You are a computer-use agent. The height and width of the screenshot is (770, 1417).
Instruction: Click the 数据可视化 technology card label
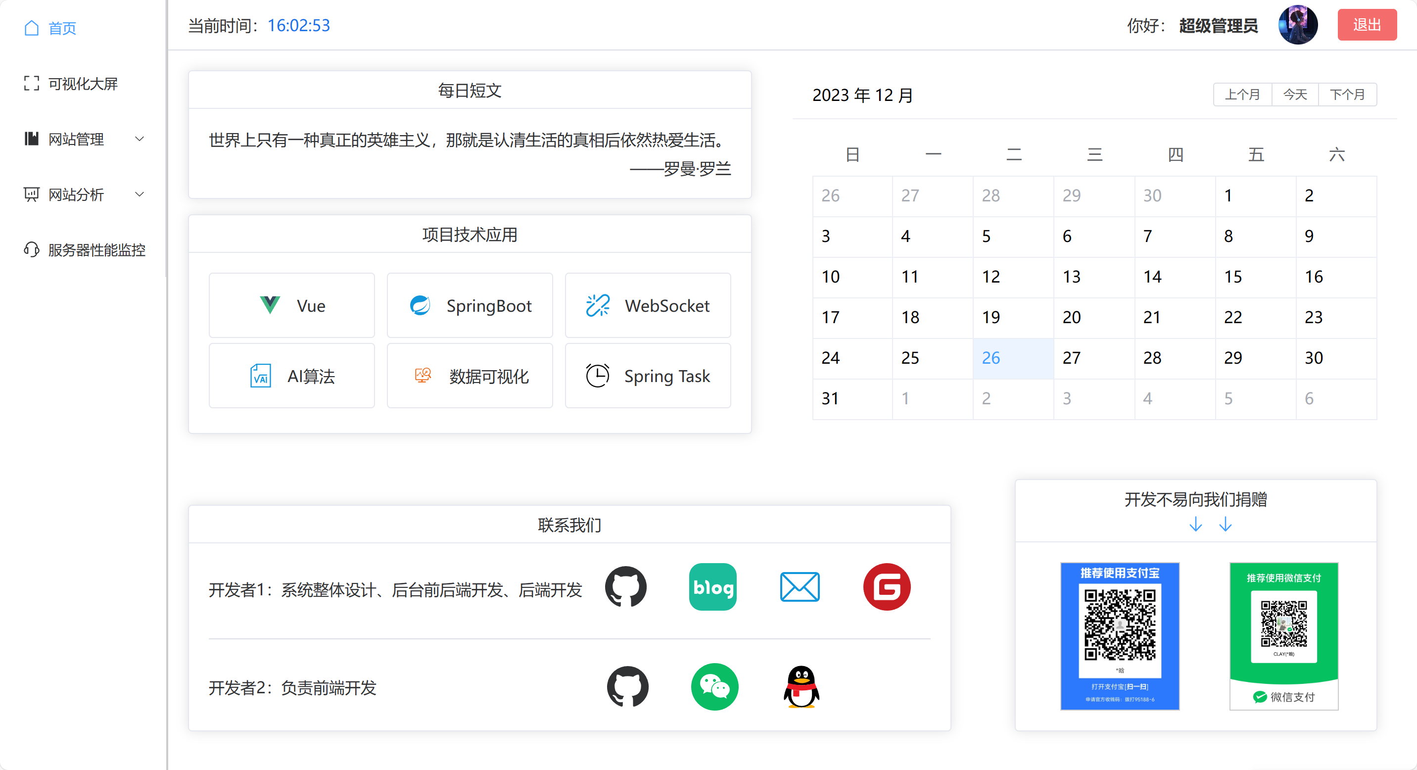coord(489,376)
